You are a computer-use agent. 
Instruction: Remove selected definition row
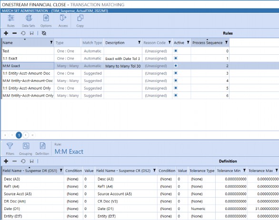click(15, 161)
